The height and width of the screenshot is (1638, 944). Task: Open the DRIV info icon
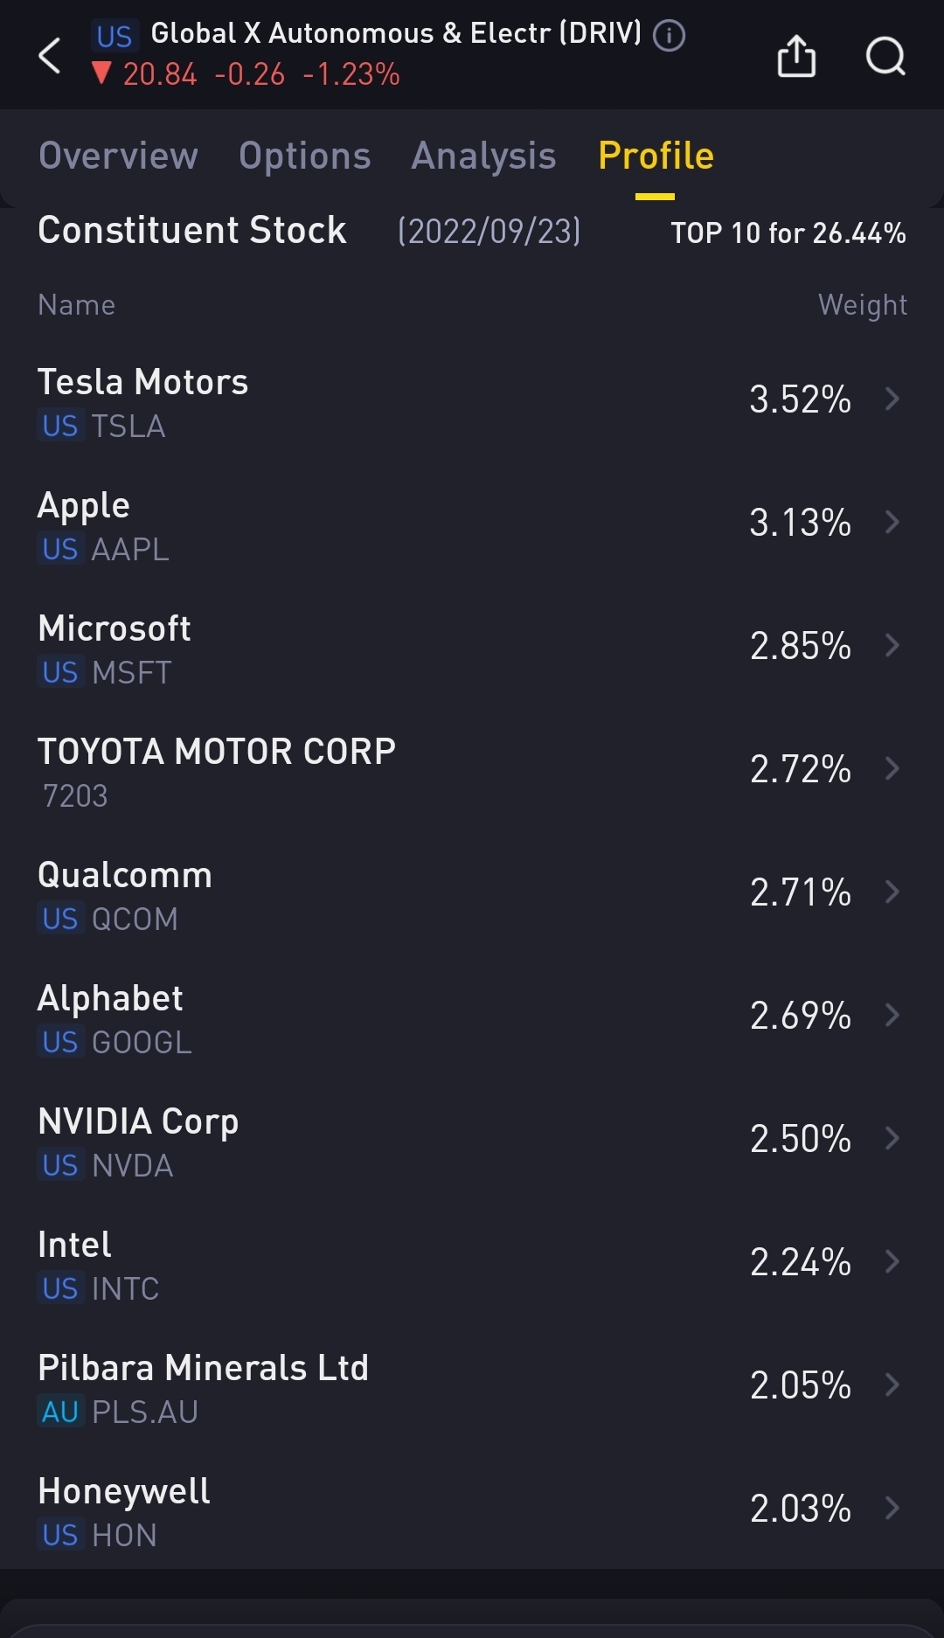coord(670,36)
